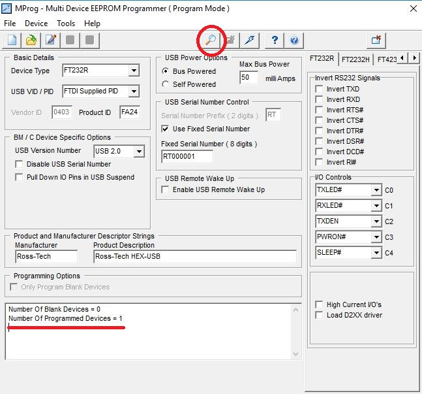Click the first greyed-out save toolbar icon
The image size is (422, 394).
(x=70, y=41)
